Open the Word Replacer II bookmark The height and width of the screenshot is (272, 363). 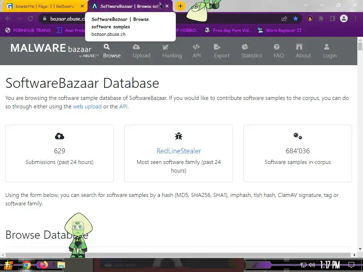point(280,30)
